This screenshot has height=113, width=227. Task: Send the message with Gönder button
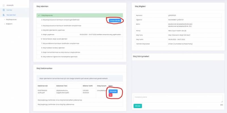coord(138,106)
